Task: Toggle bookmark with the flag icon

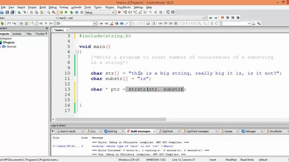Action: click(x=223, y=18)
